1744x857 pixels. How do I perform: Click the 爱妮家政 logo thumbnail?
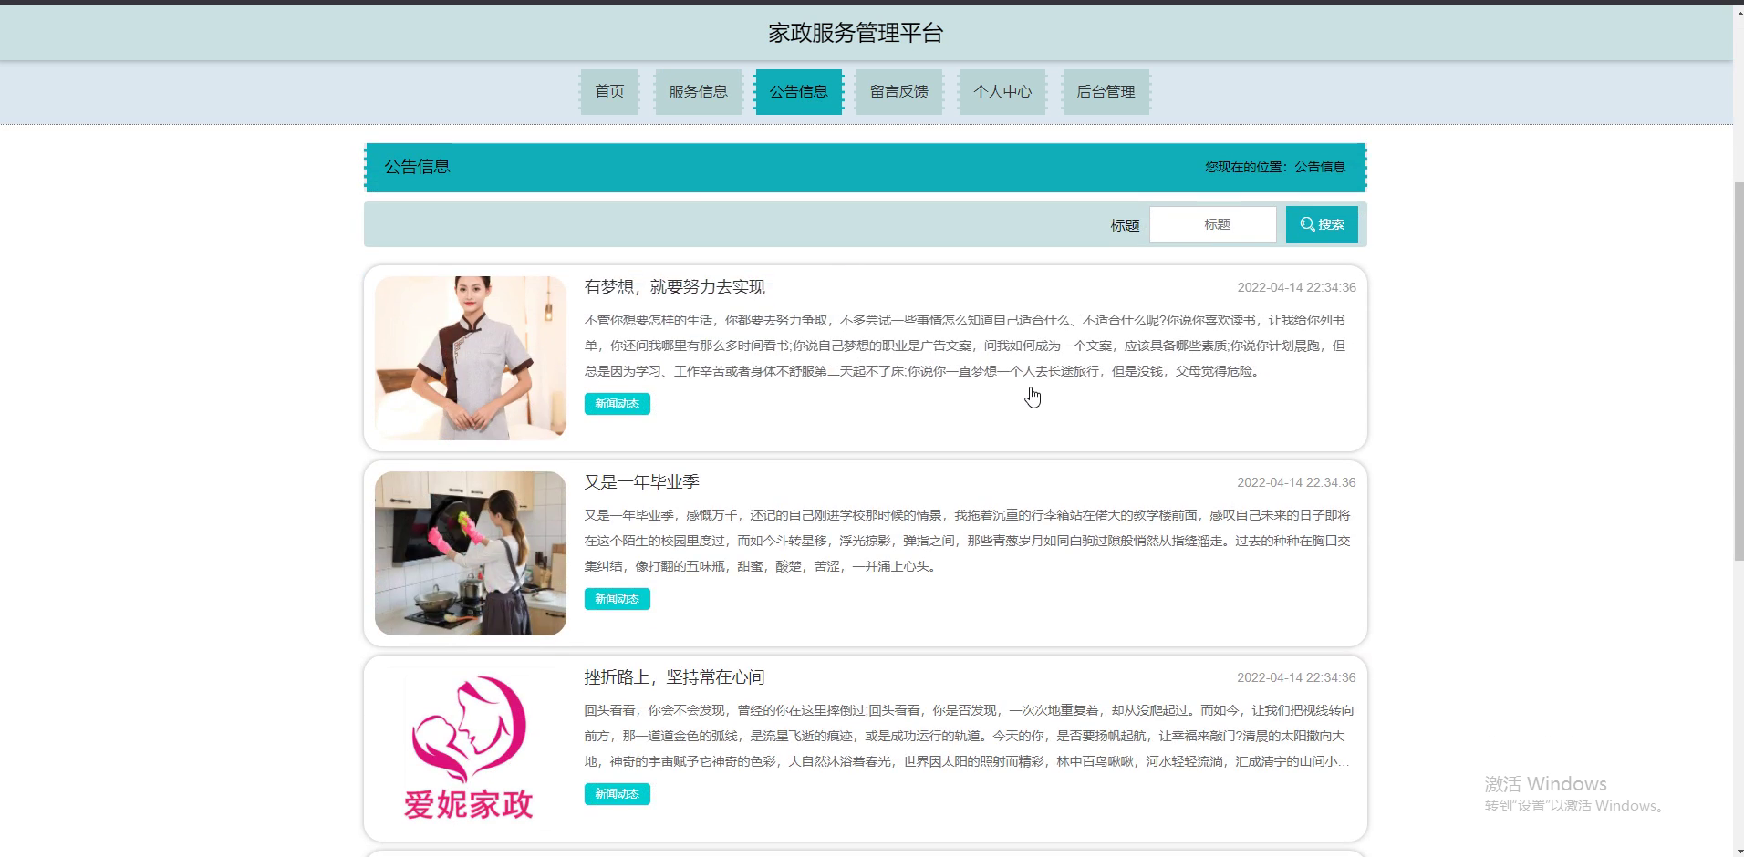471,749
